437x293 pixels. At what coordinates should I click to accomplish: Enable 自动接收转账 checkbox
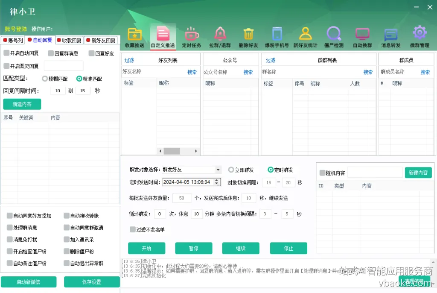pos(66,215)
